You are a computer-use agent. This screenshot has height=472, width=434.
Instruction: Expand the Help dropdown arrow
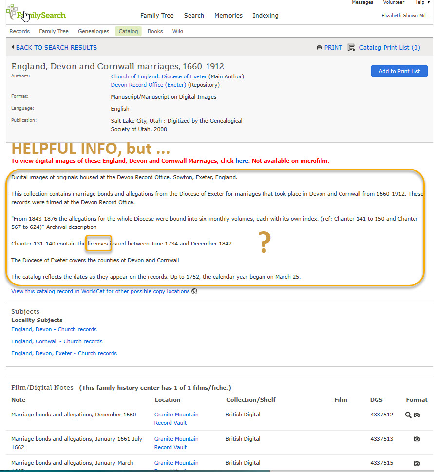tap(428, 2)
